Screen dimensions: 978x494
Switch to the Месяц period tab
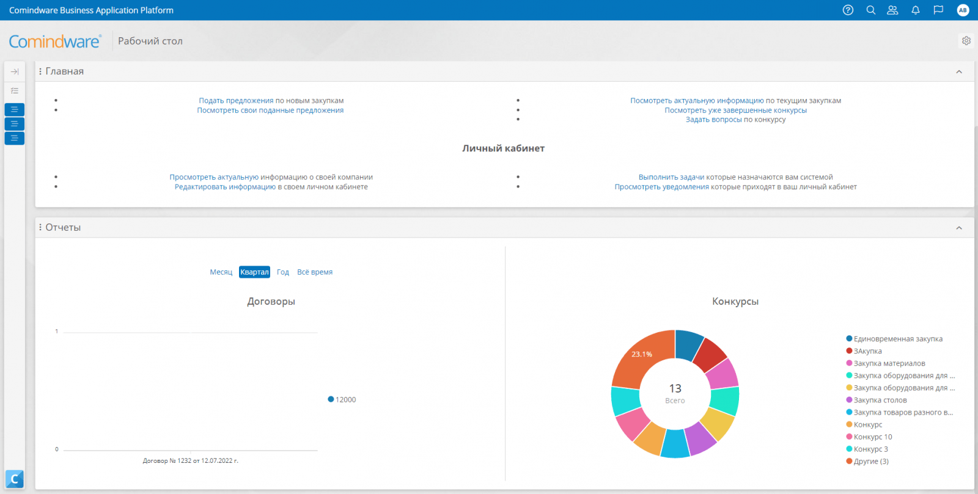click(221, 272)
